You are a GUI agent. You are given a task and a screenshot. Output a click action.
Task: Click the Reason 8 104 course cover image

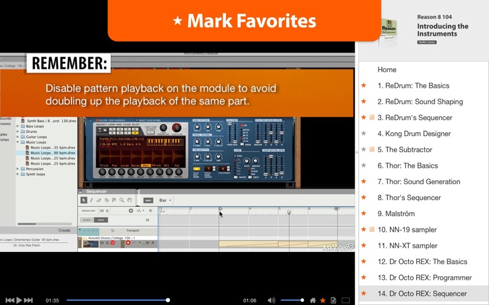click(x=389, y=31)
